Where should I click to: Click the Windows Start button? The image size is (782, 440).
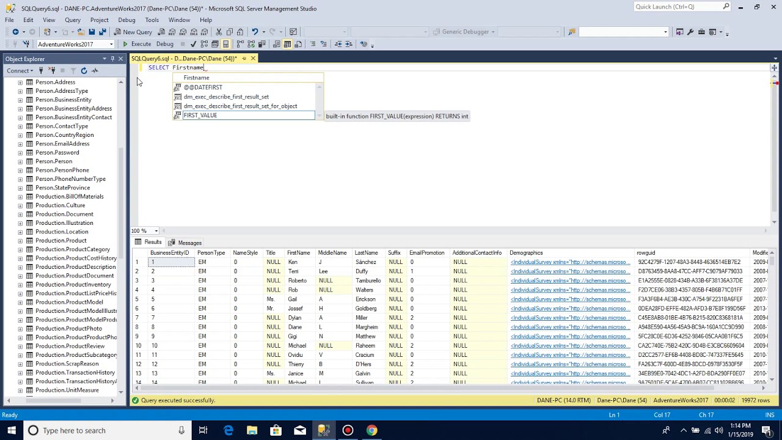tap(12, 430)
